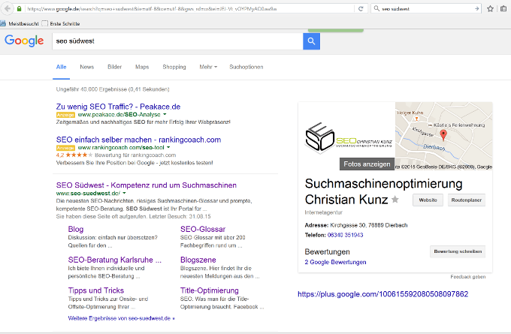The image size is (511, 334).
Task: Click the Routenplaner button
Action: click(x=467, y=200)
